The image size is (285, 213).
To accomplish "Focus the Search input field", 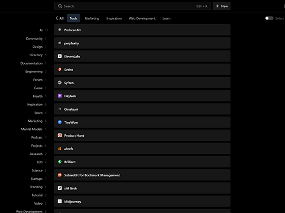I will click(x=132, y=6).
